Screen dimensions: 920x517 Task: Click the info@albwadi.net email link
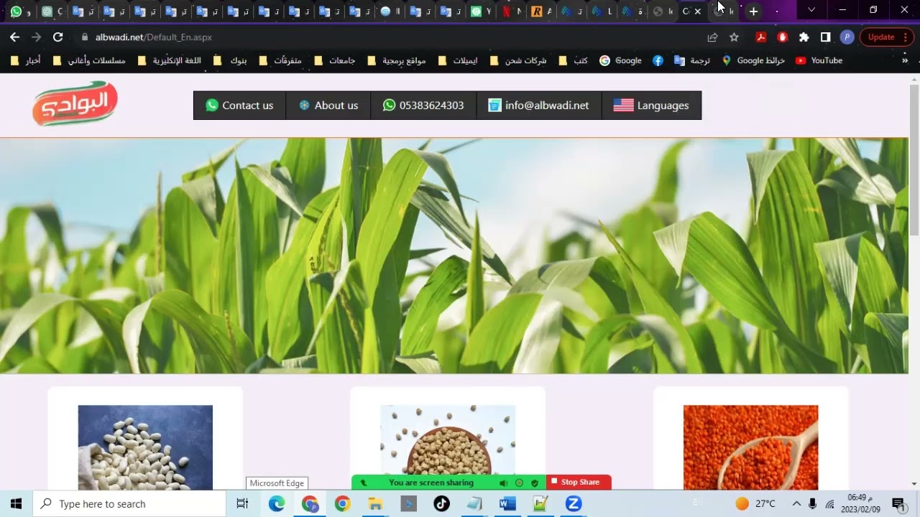coord(539,106)
